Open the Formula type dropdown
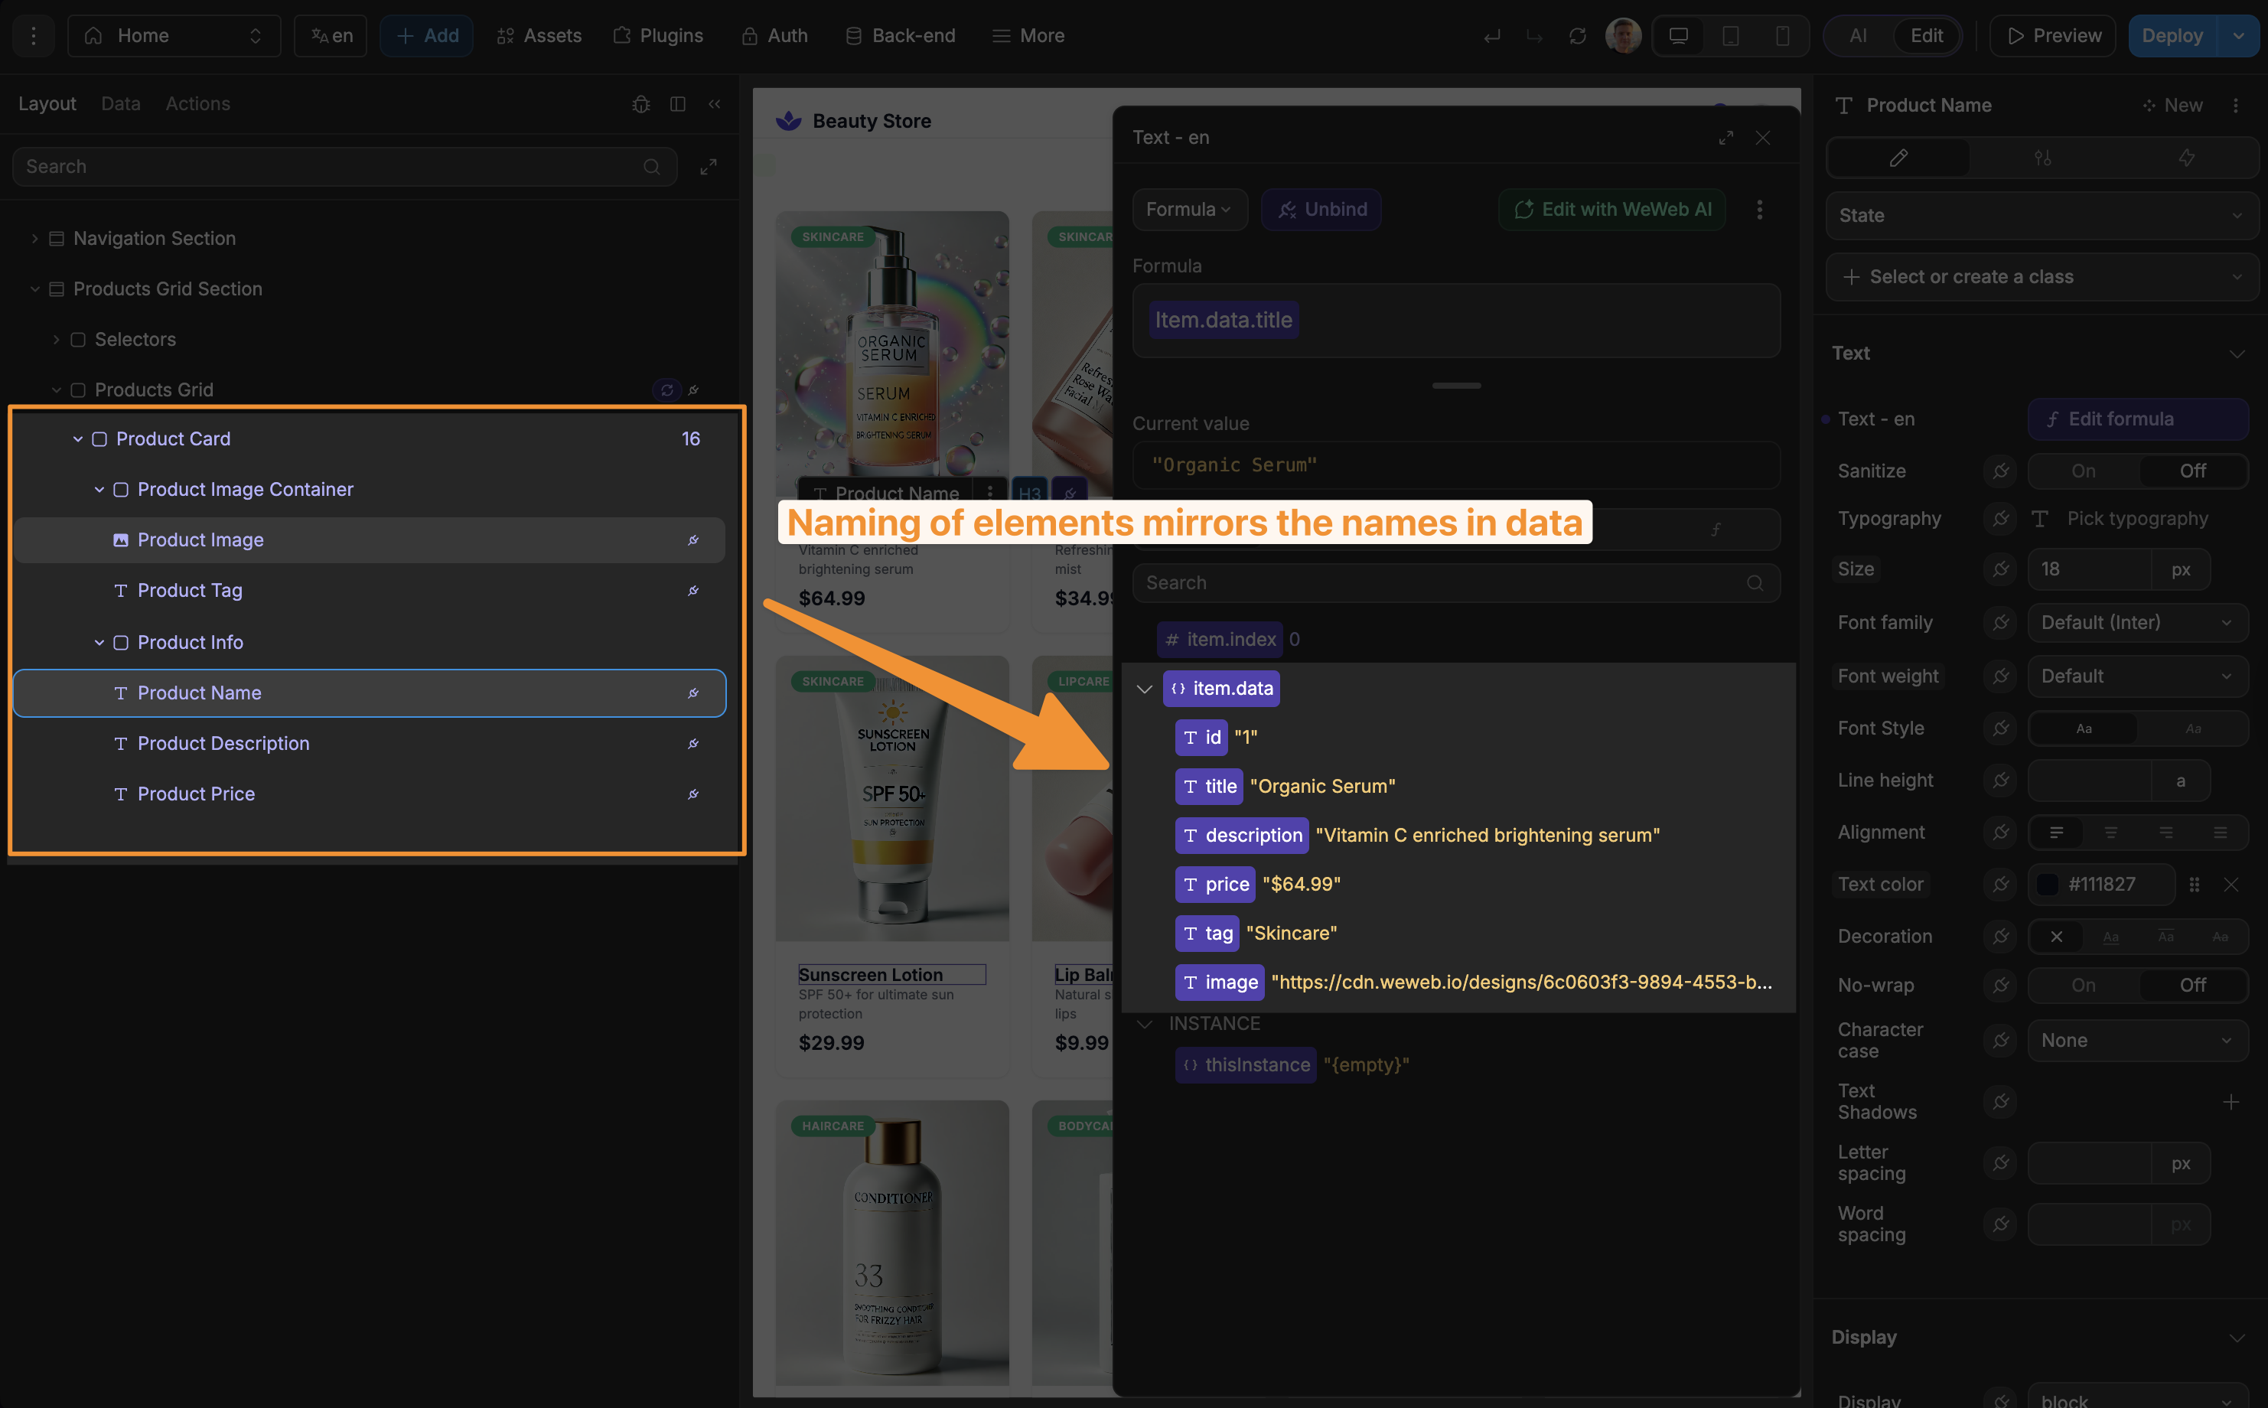The height and width of the screenshot is (1408, 2268). pyautogui.click(x=1189, y=210)
